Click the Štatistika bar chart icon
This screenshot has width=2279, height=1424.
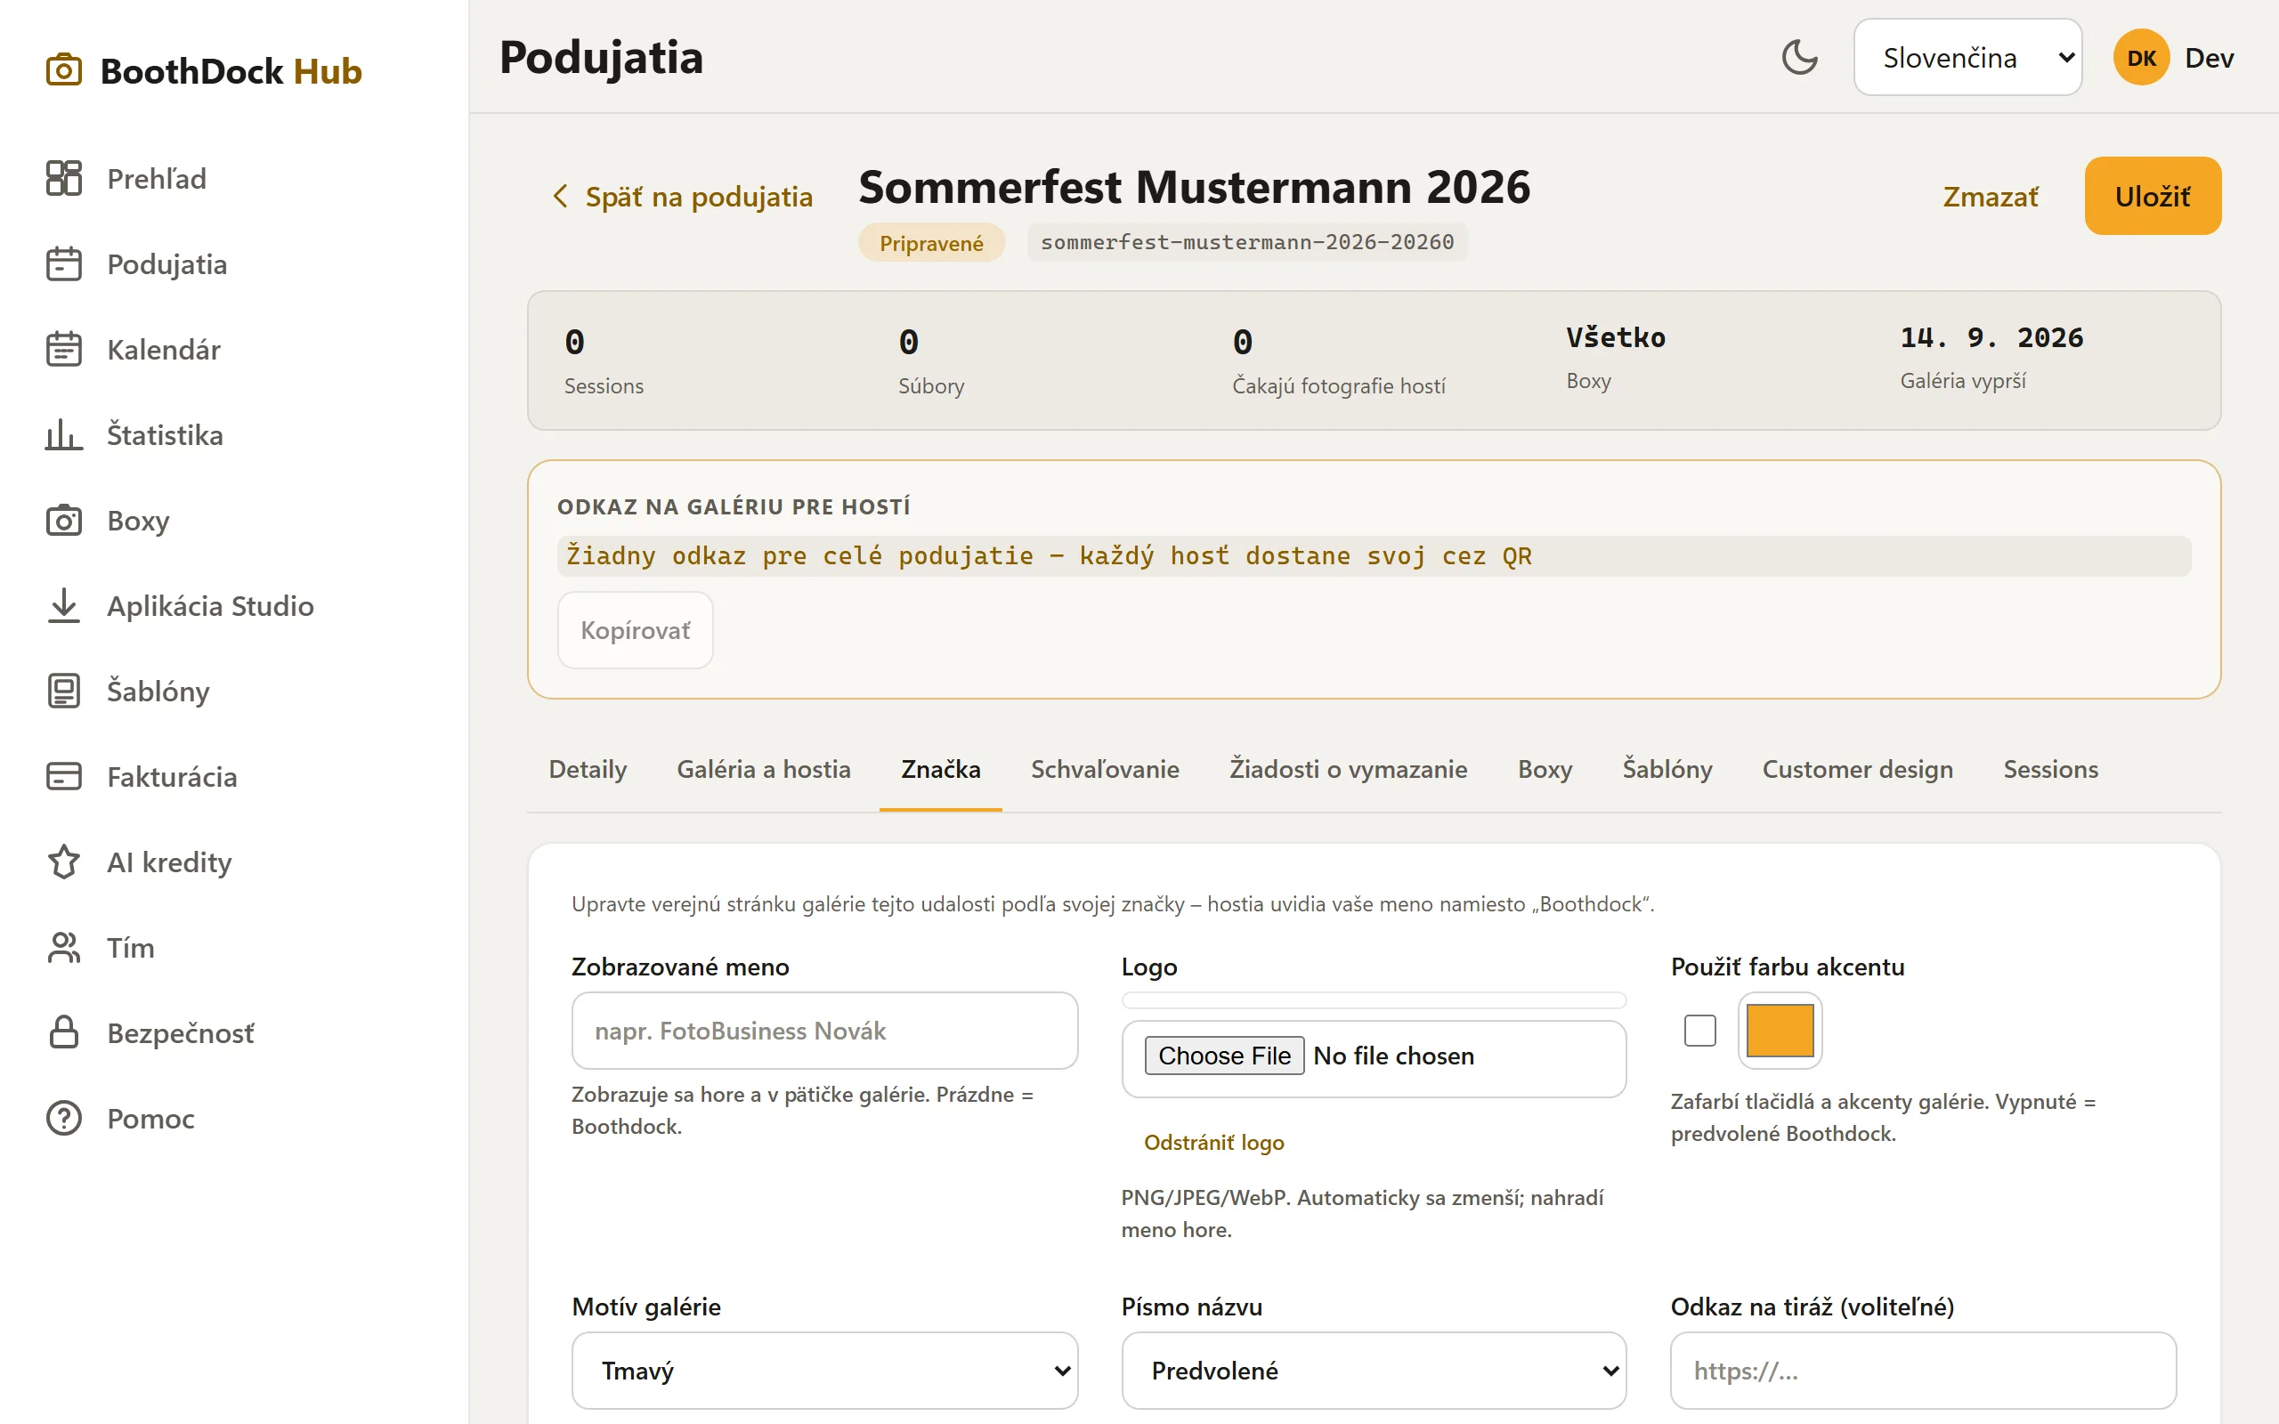coord(63,435)
